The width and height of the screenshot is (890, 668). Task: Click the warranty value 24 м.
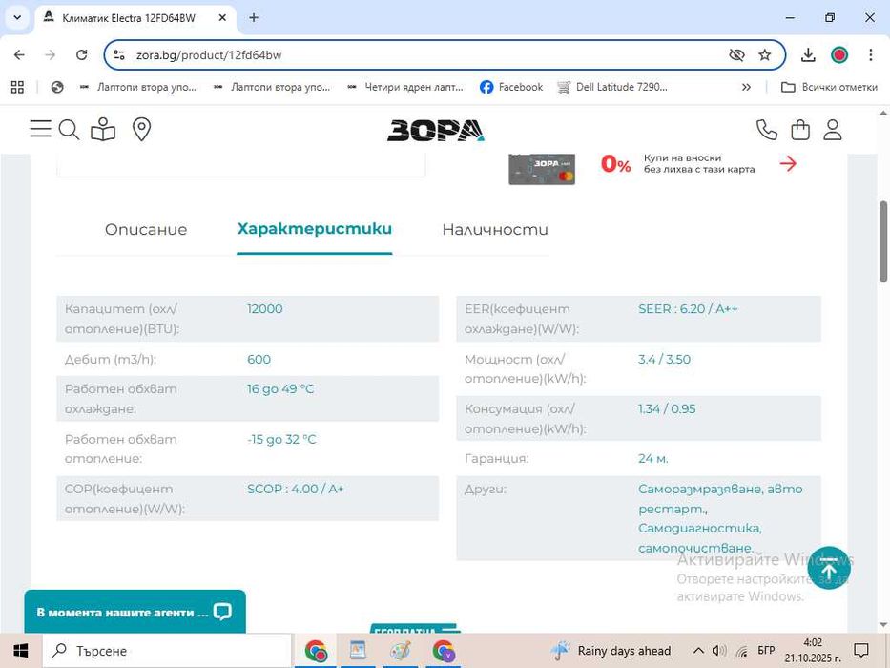652,458
